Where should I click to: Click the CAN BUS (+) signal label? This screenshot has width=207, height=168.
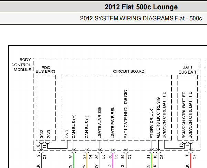[74, 126]
